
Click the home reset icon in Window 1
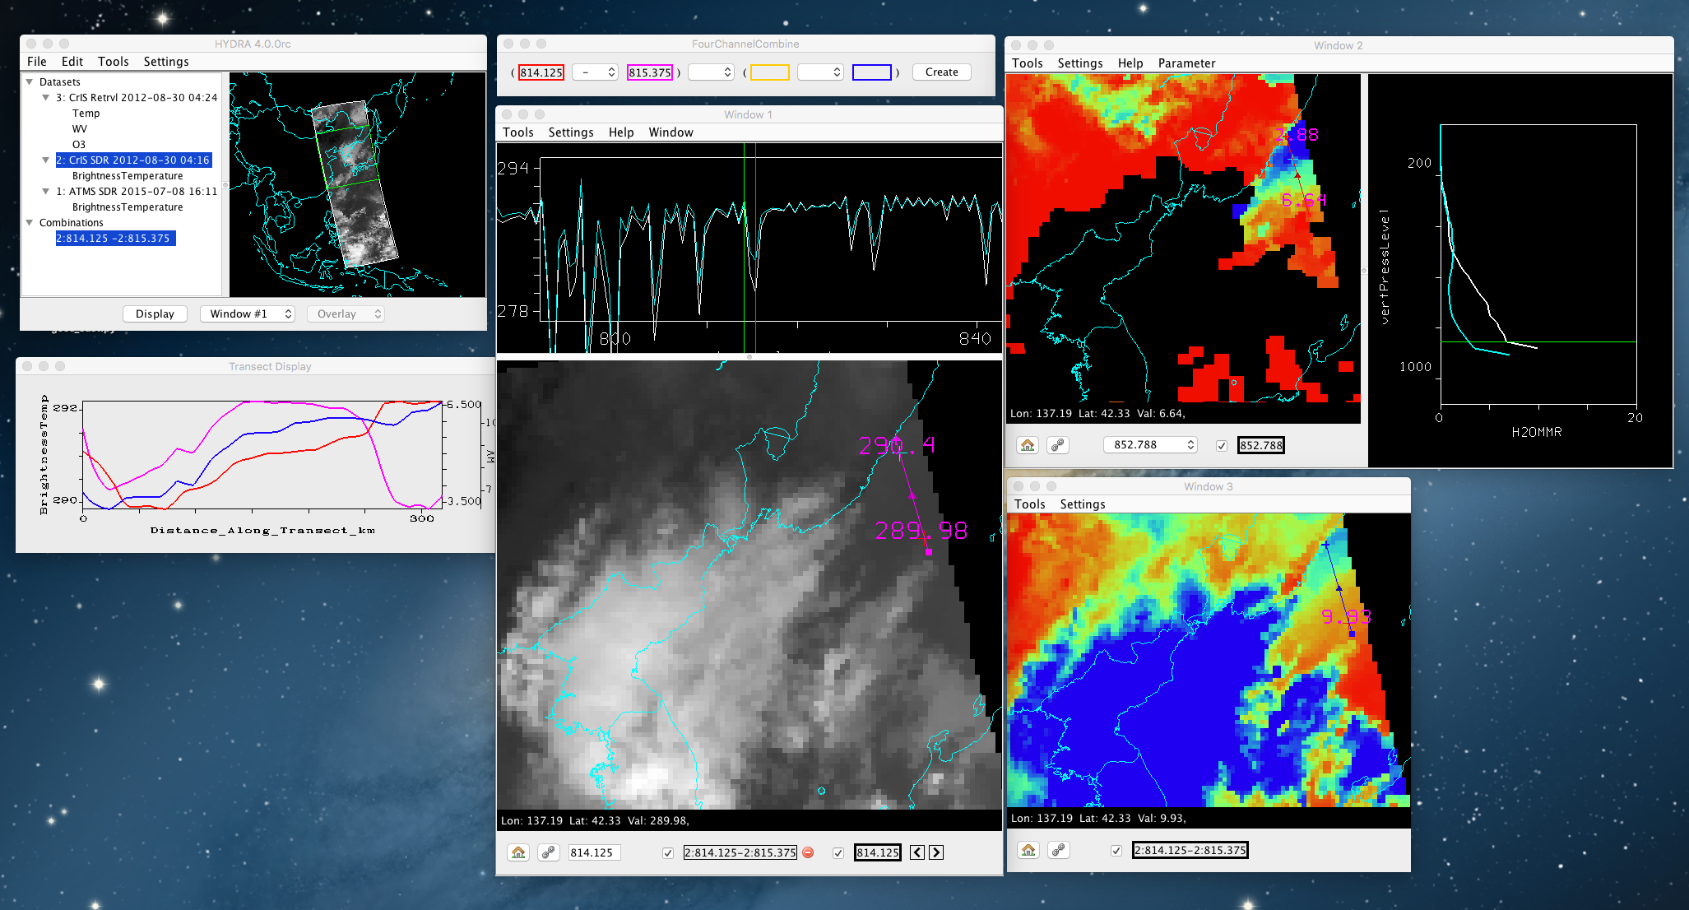click(518, 852)
